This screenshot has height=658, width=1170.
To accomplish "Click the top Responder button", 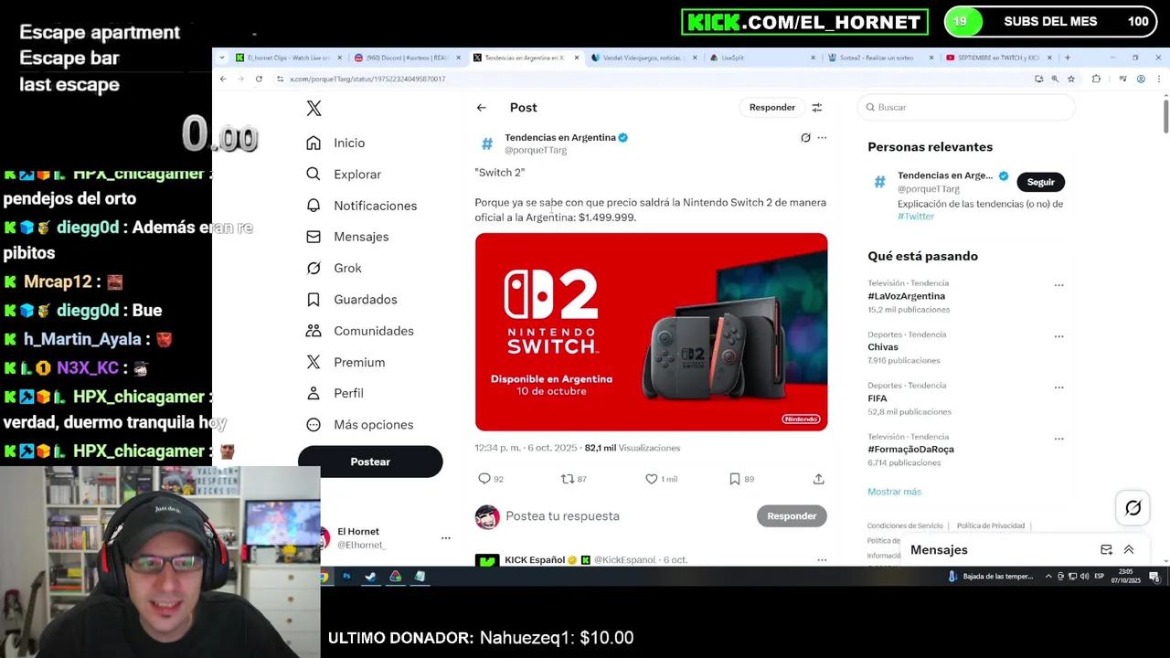I will click(x=772, y=108).
